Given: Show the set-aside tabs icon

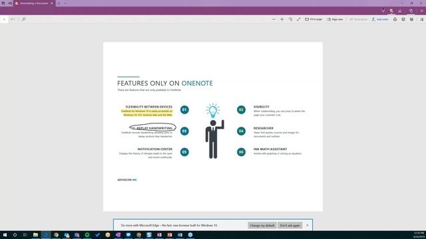Looking at the screenshot, I should 3,3.
